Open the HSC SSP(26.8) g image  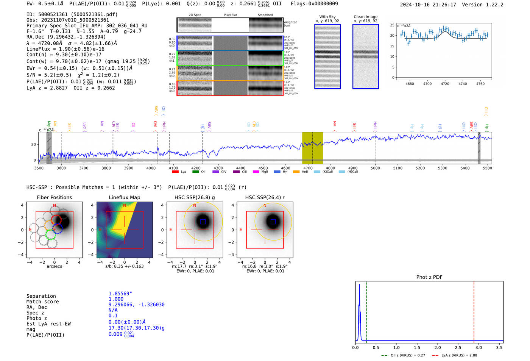pos(195,230)
